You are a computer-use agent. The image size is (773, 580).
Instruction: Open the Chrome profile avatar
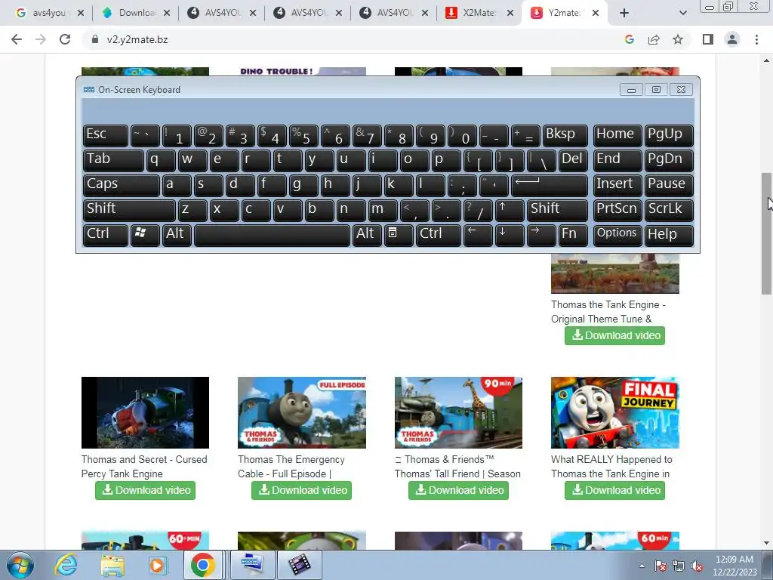732,39
